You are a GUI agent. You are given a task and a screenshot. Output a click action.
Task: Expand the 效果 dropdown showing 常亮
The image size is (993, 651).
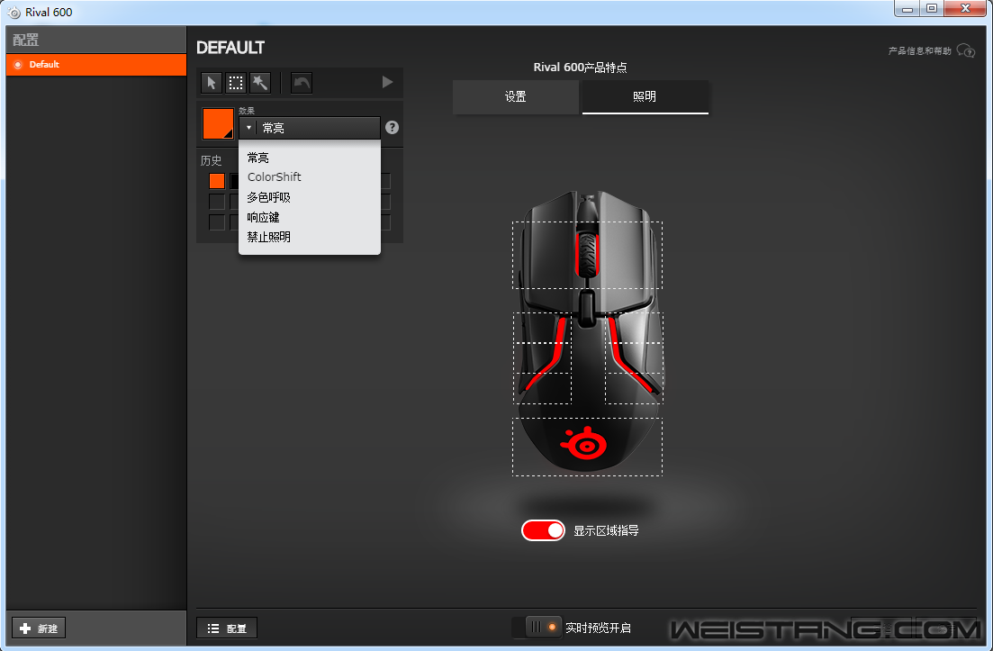click(309, 128)
